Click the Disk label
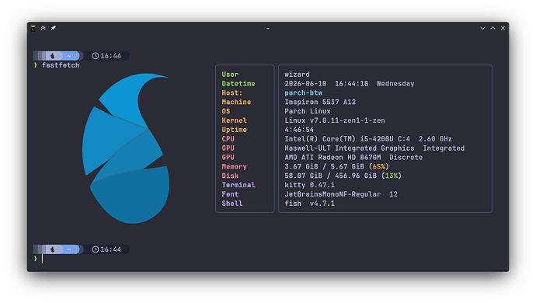The image size is (536, 303). [230, 176]
